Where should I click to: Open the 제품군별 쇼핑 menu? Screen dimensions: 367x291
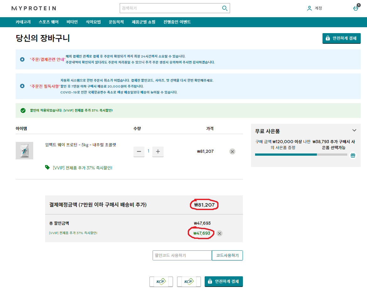pyautogui.click(x=144, y=22)
